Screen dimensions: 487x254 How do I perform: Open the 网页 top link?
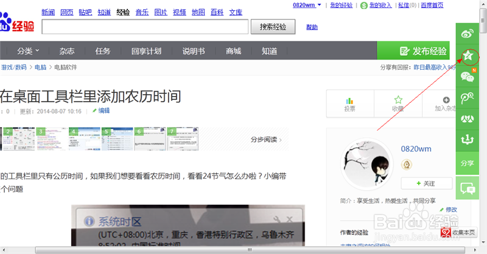click(x=67, y=12)
